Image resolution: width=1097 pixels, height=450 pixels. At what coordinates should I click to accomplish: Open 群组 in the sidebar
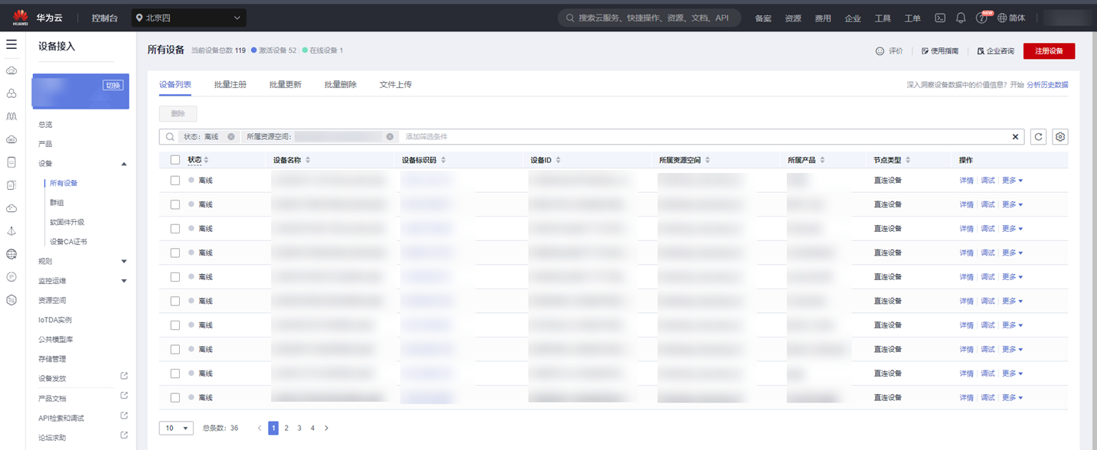coord(57,203)
